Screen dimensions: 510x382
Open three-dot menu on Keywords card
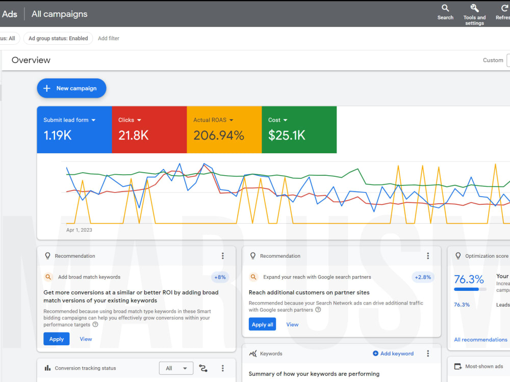pos(428,353)
